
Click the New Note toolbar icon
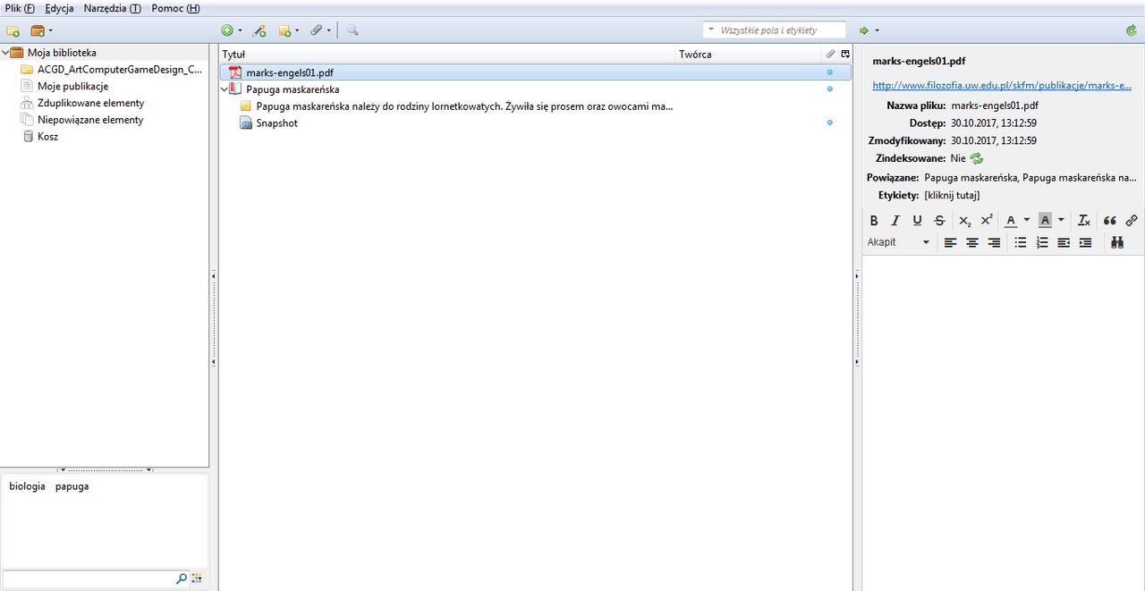click(285, 30)
